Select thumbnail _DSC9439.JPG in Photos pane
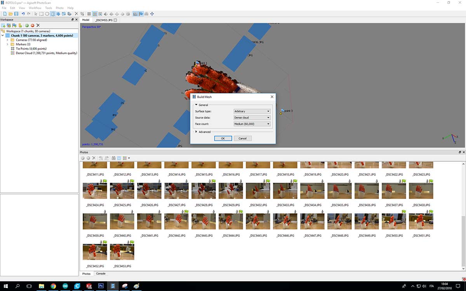This screenshot has height=291, width=466. tap(95, 221)
